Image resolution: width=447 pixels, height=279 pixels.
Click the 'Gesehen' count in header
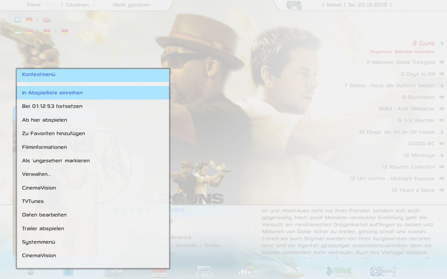(x=87, y=5)
